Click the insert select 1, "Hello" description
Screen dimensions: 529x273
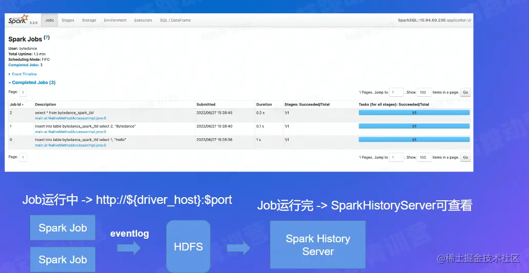(x=81, y=139)
